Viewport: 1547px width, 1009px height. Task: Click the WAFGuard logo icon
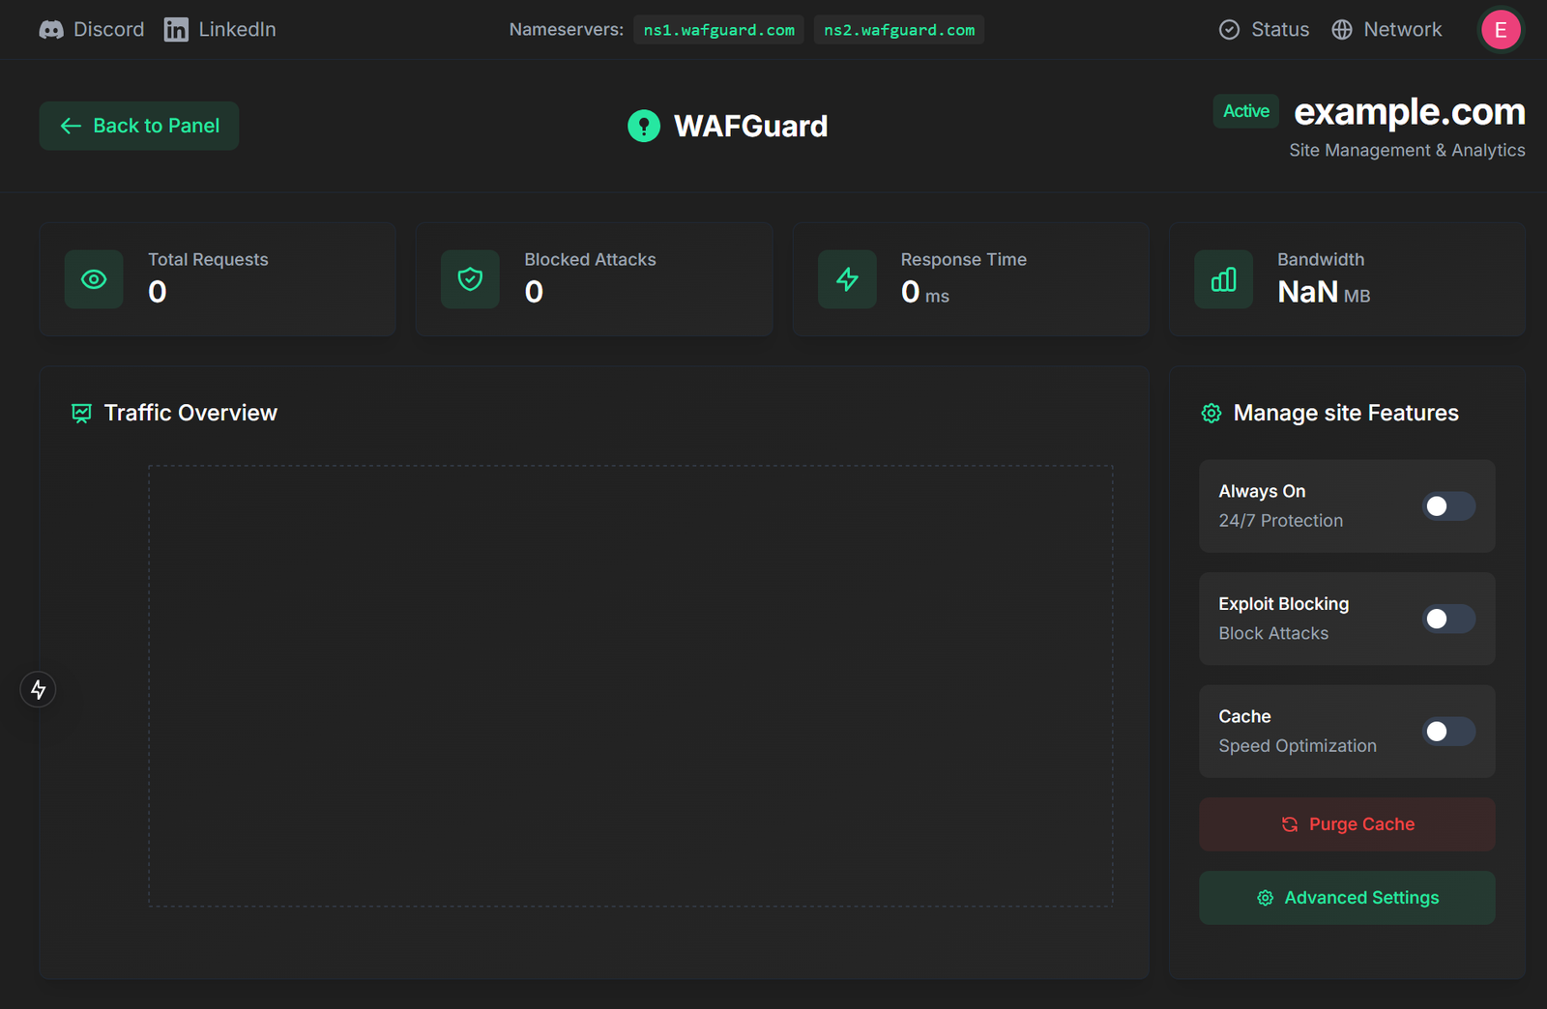click(x=644, y=126)
